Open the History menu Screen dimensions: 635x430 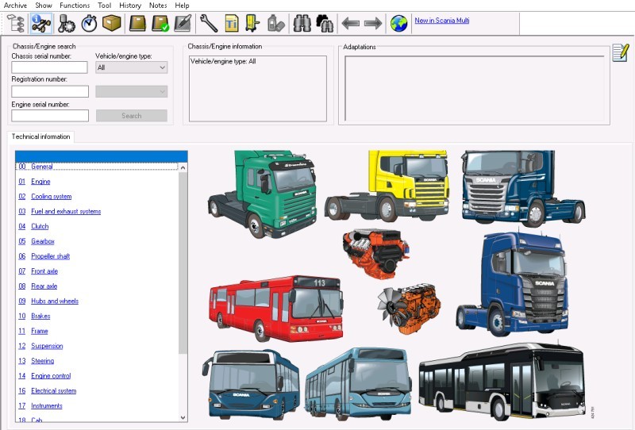[x=129, y=6]
